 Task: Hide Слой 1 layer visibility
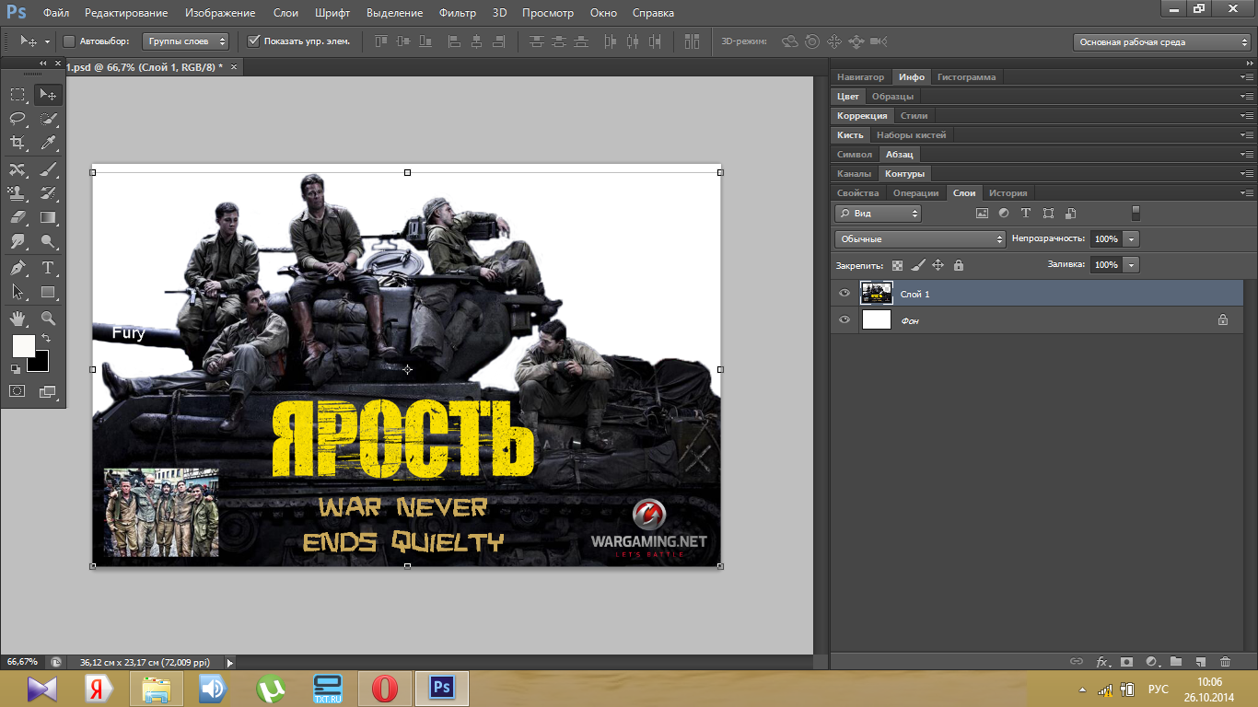pos(844,294)
